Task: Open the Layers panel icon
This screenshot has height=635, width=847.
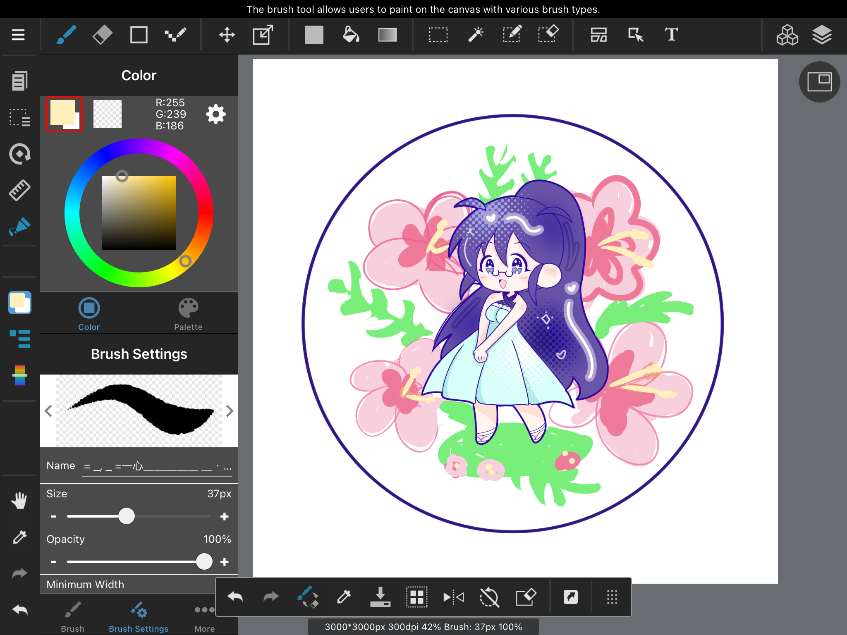Action: [x=822, y=35]
